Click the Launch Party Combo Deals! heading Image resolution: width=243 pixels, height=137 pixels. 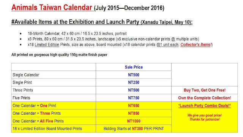pos(204,106)
